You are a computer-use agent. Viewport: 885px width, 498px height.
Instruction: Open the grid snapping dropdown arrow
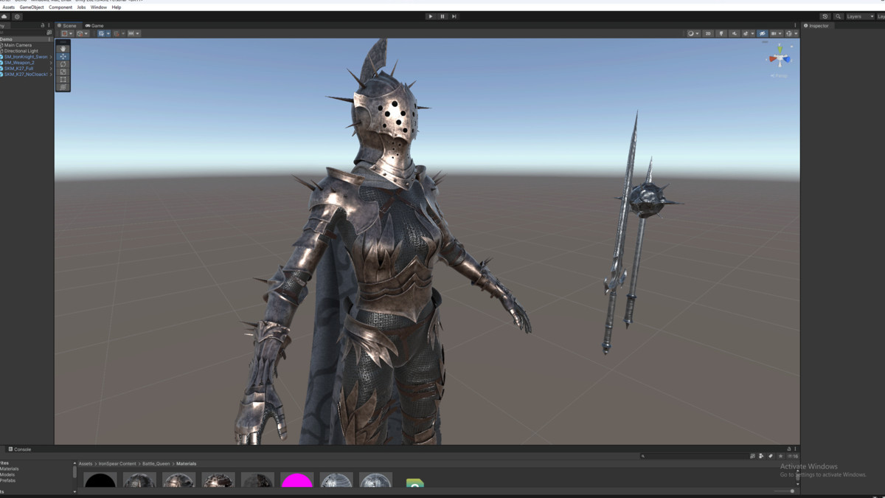tap(123, 33)
